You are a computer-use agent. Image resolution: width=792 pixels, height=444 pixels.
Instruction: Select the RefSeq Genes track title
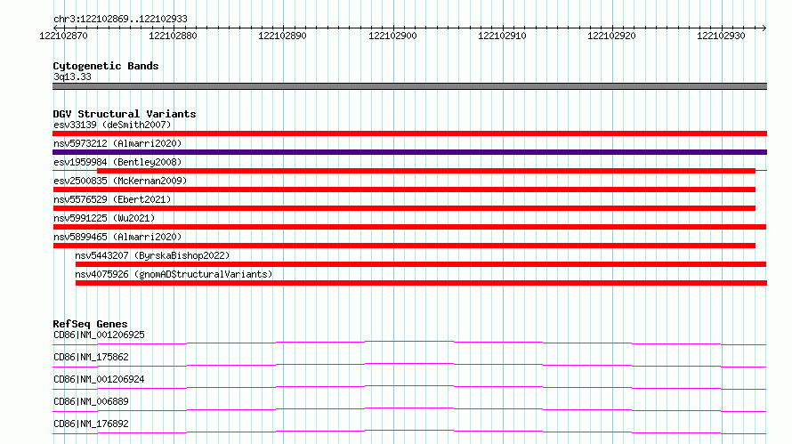(x=90, y=324)
